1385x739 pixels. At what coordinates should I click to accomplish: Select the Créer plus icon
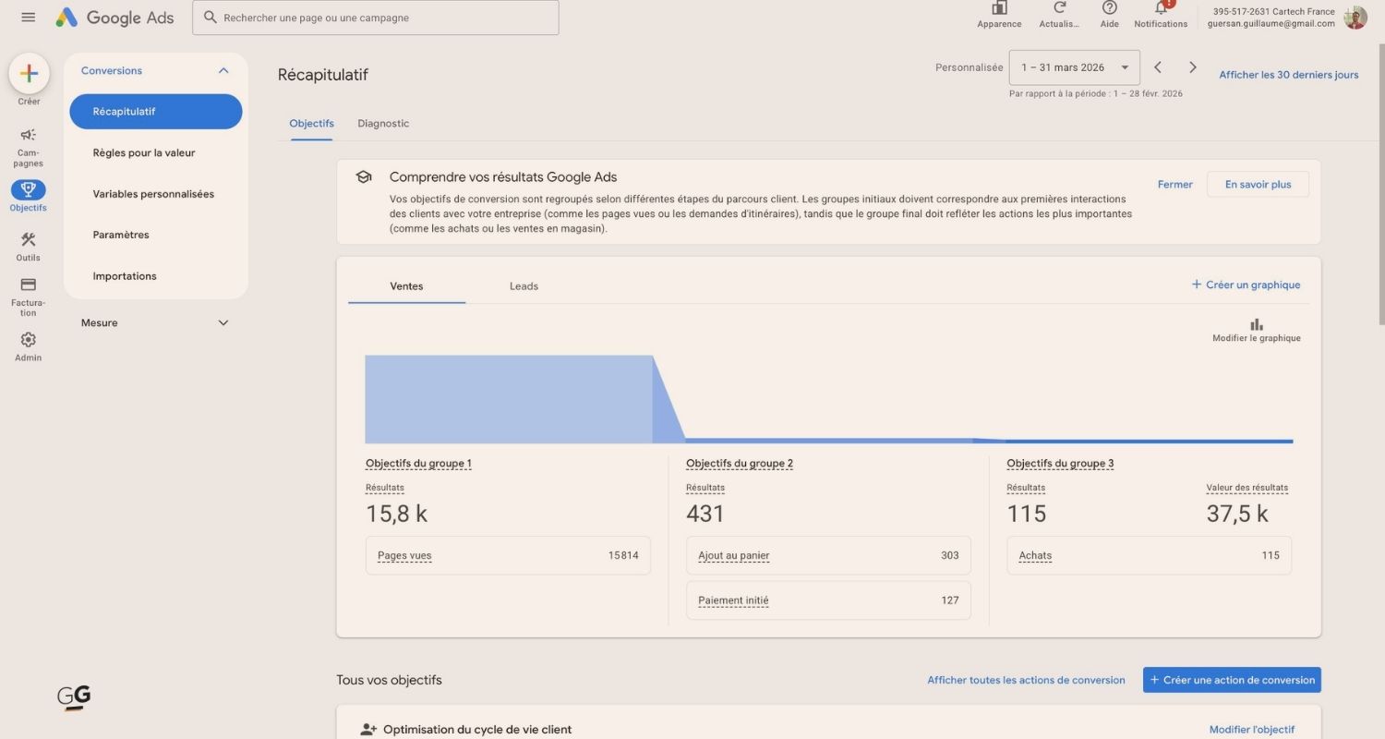tap(28, 72)
